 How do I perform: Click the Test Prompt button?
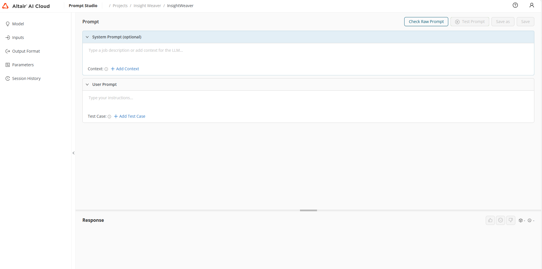tap(470, 22)
